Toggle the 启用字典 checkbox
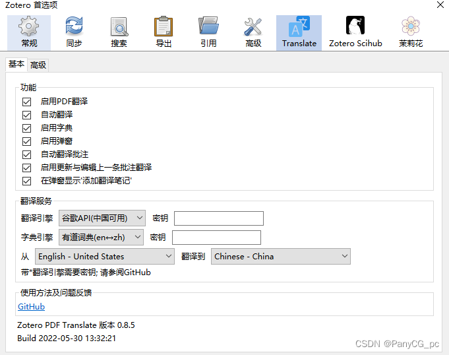This screenshot has height=355, width=449. [26, 128]
